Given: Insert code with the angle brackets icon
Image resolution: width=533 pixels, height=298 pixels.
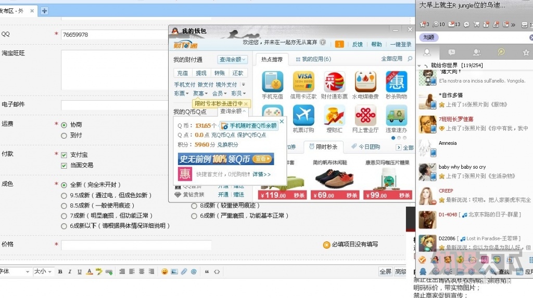Looking at the screenshot, I should 217,272.
